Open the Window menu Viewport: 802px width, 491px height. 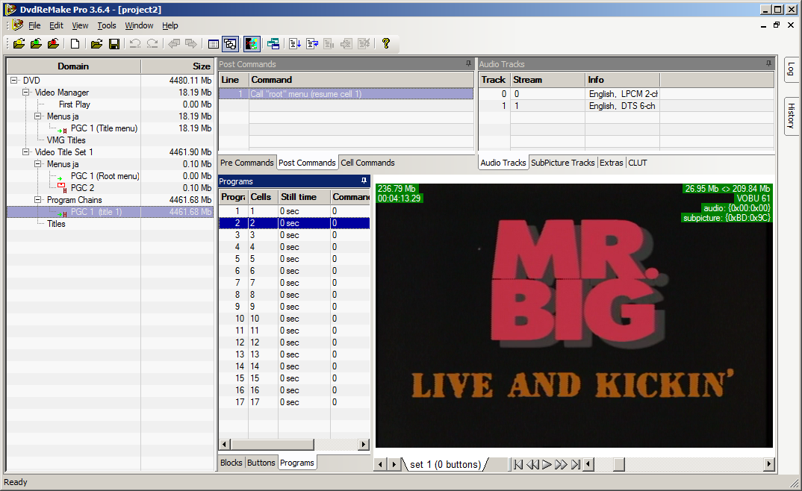pos(139,25)
